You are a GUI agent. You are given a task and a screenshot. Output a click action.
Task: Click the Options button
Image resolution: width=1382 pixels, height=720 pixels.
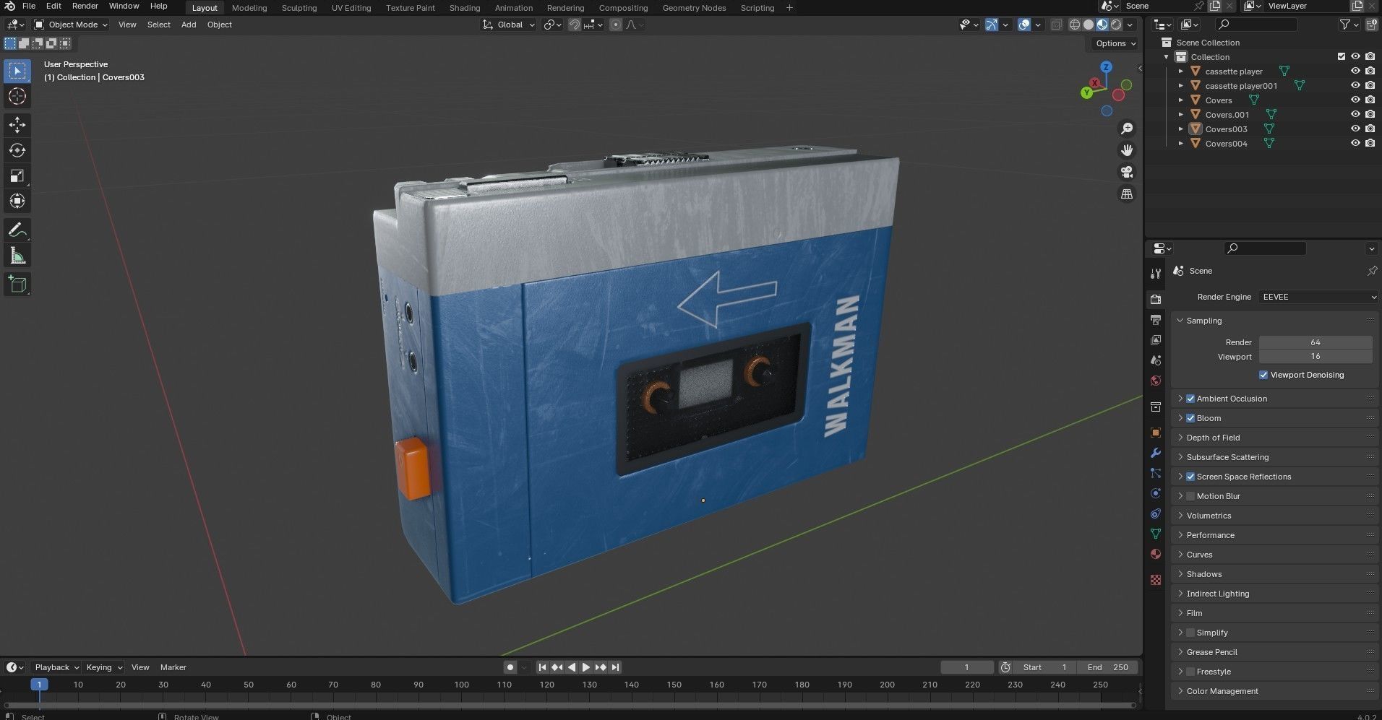(x=1115, y=43)
